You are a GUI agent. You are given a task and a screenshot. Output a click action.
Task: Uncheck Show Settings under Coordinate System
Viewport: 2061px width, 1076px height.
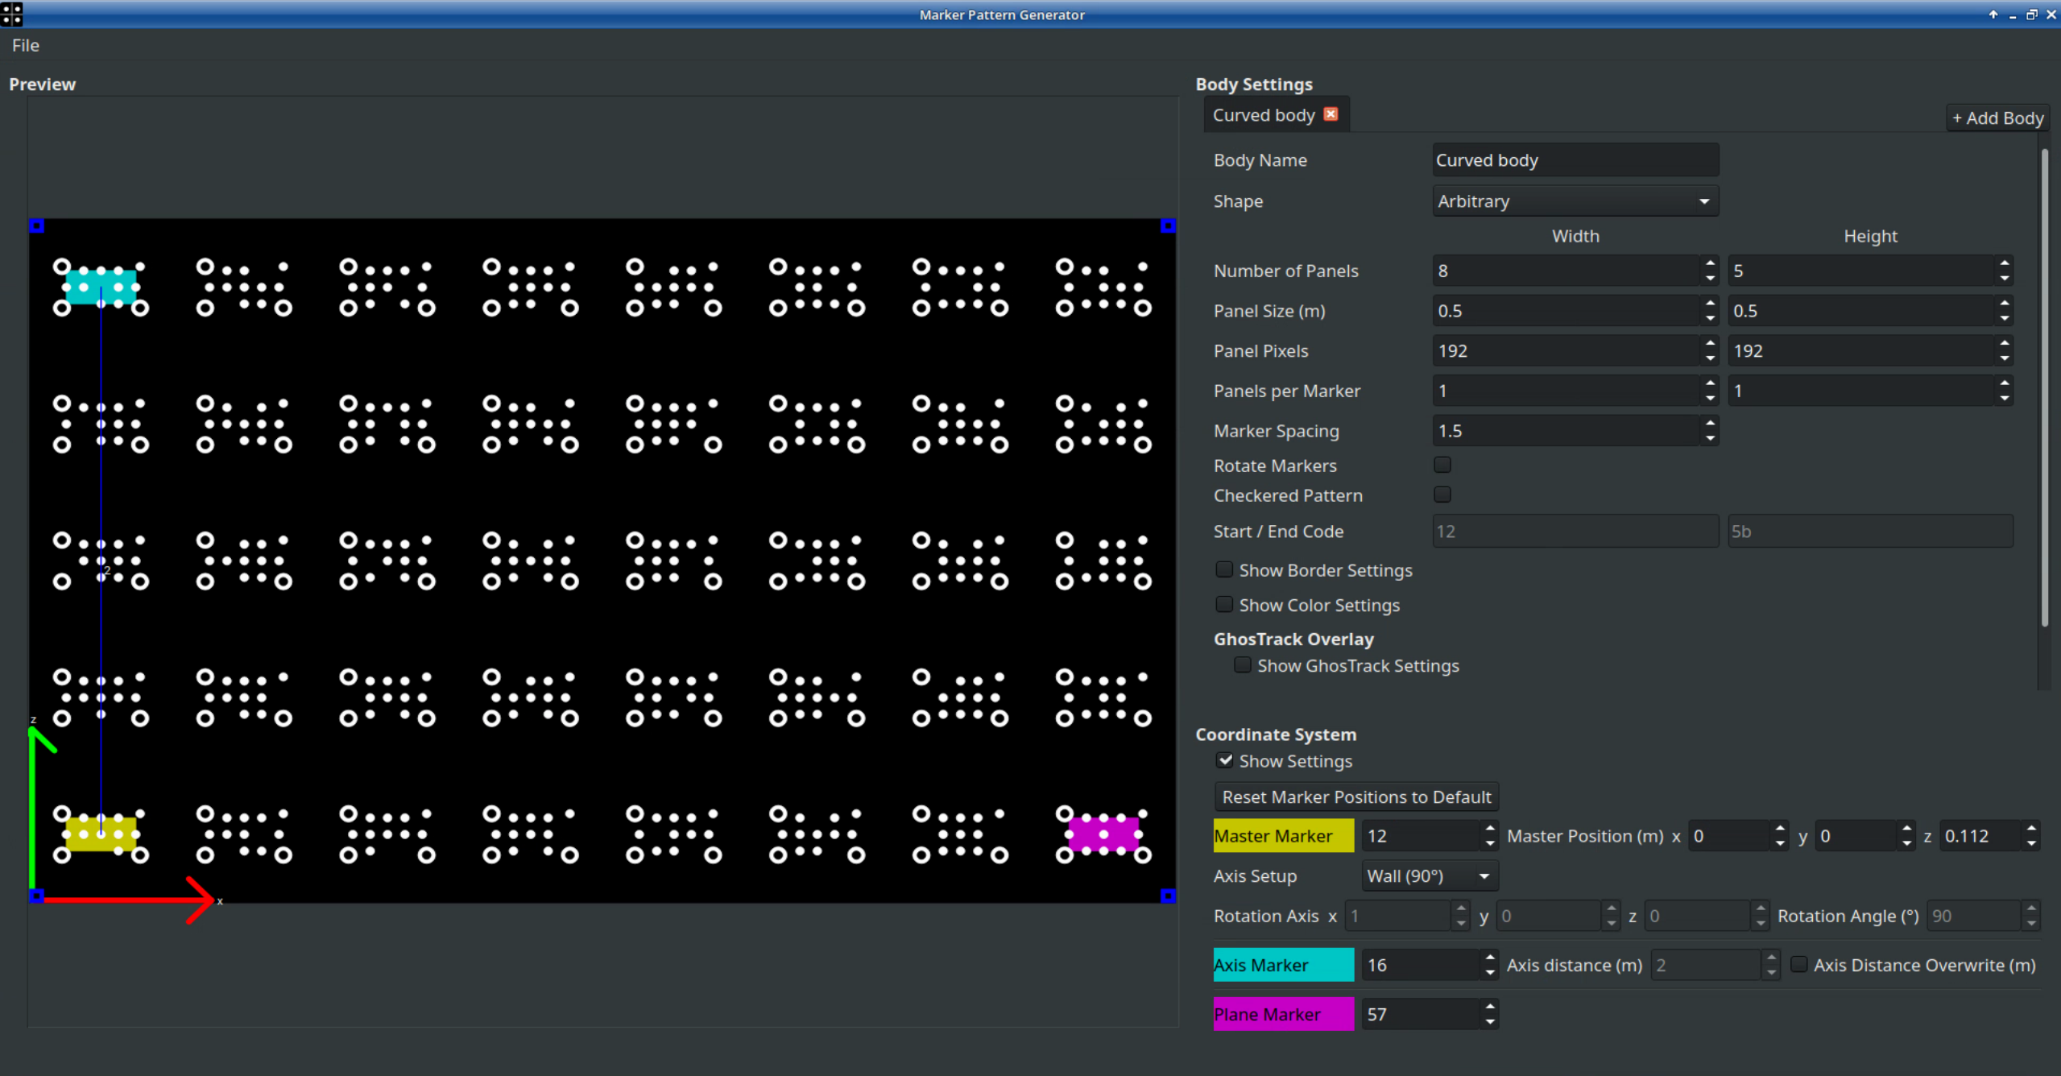(1225, 760)
